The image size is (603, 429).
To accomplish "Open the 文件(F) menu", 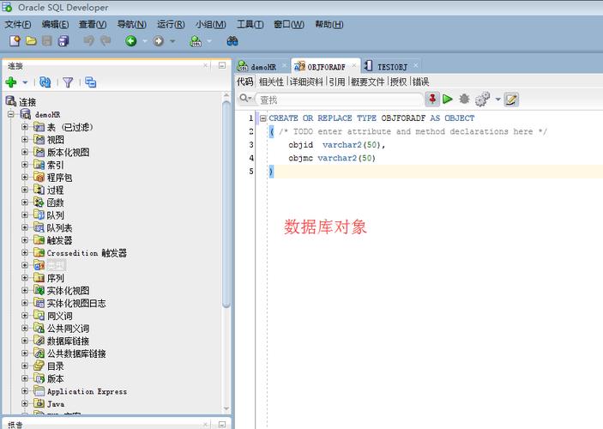I will click(x=18, y=24).
